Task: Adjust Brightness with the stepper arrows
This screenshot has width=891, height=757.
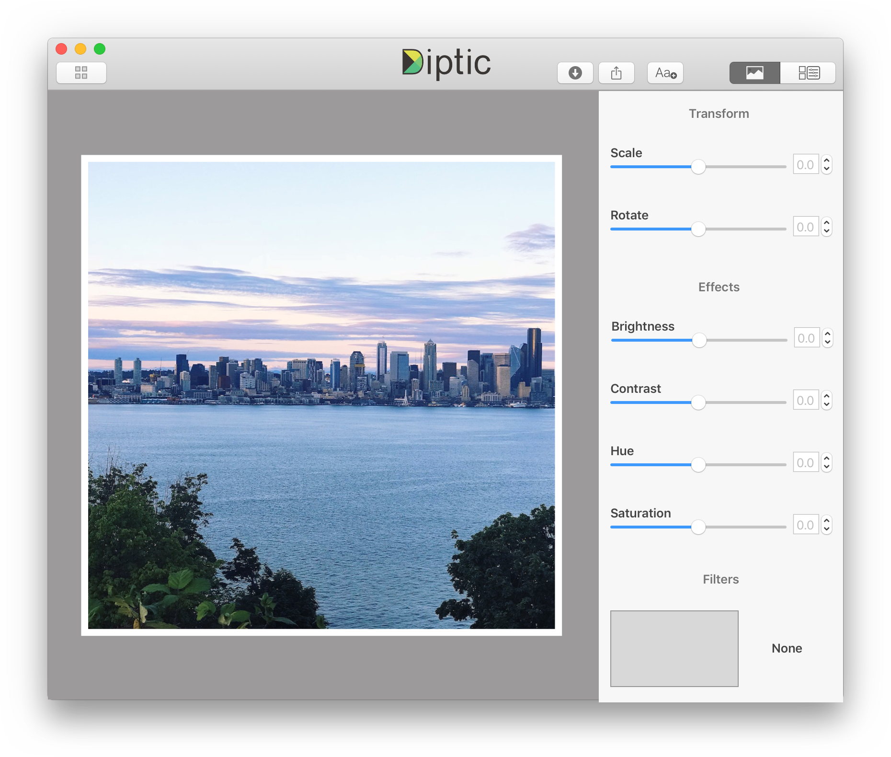Action: pyautogui.click(x=827, y=338)
